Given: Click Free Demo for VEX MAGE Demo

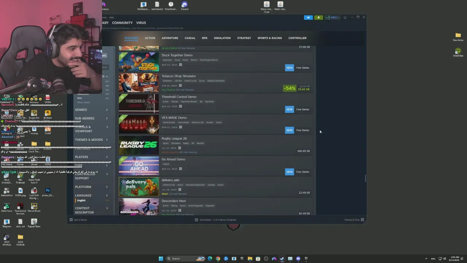Looking at the screenshot, I should (x=302, y=130).
